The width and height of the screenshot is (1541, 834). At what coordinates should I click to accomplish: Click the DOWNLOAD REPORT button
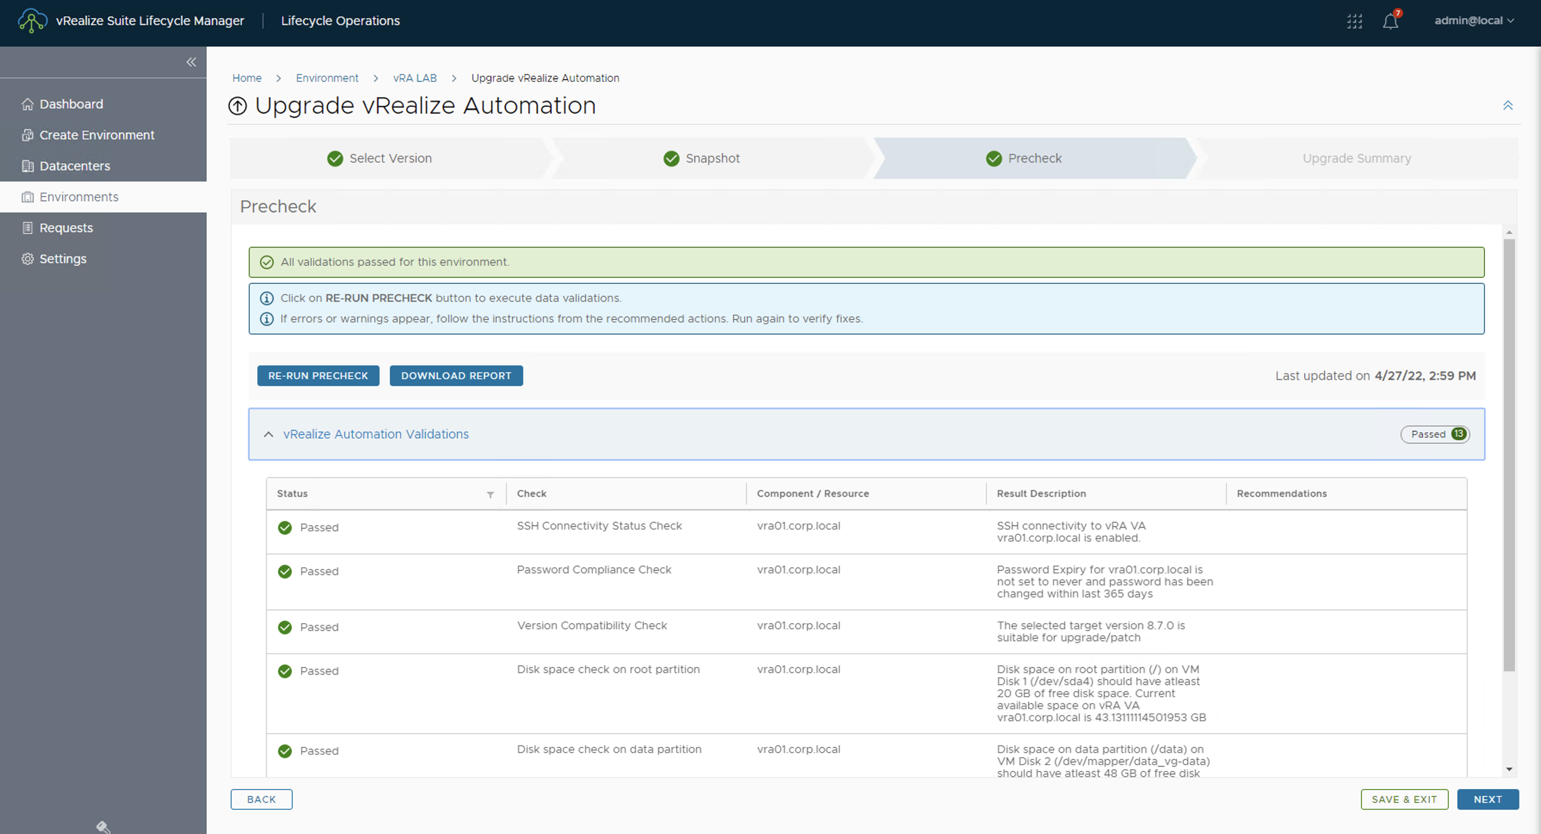coord(456,375)
